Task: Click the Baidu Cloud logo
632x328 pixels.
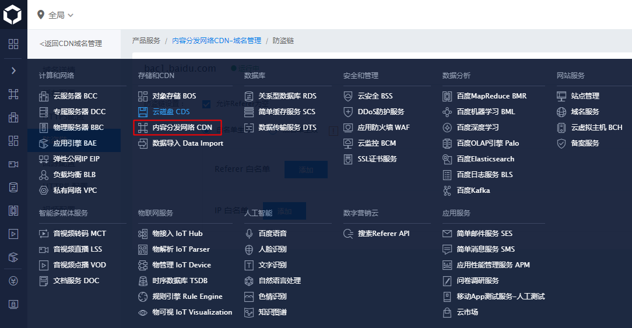Action: pos(12,15)
